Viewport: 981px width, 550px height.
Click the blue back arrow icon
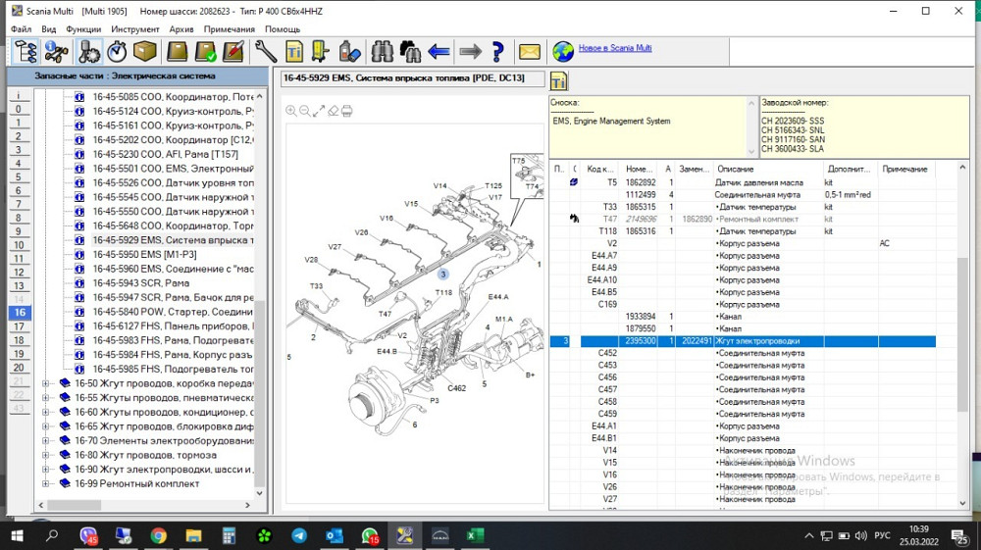439,51
